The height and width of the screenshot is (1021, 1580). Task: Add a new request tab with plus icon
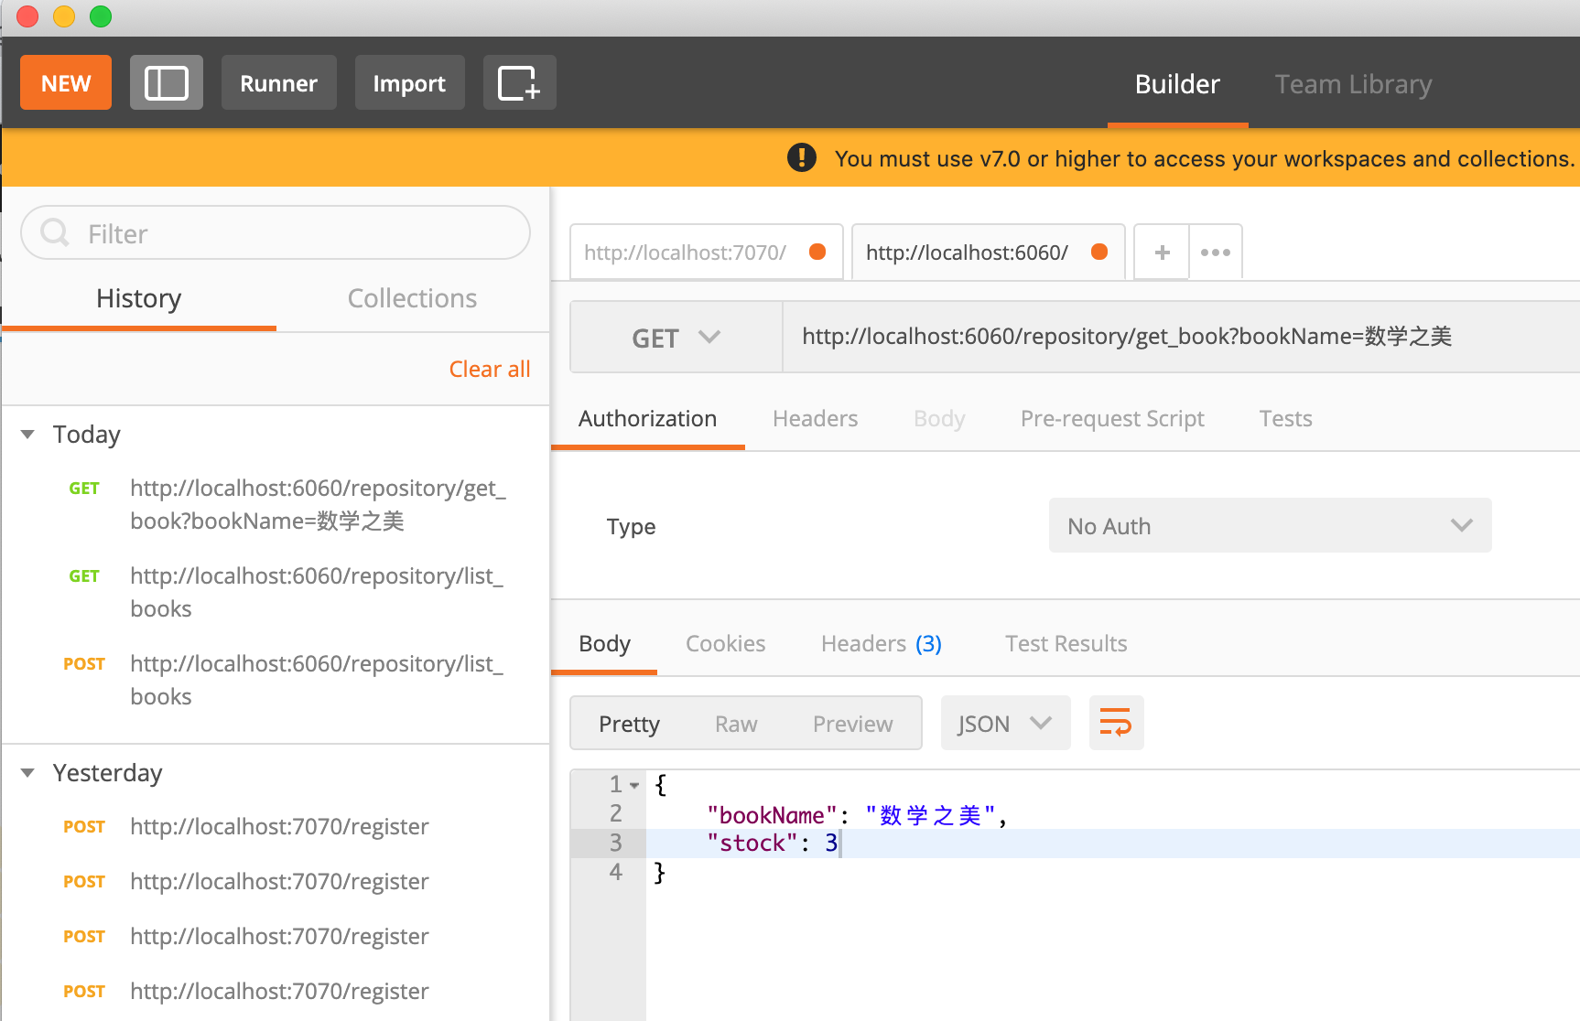coord(1162,252)
